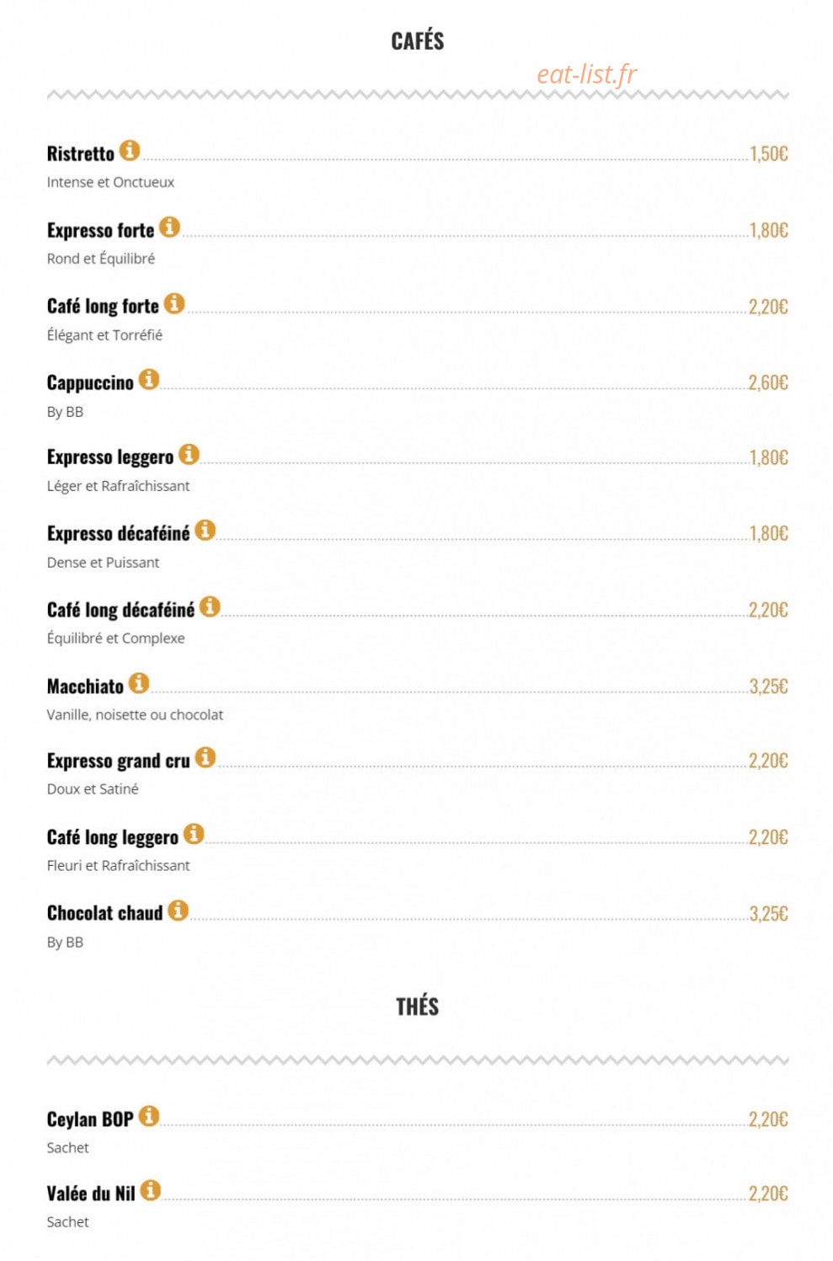Show Expresso décaféiné info icon details

tap(206, 531)
